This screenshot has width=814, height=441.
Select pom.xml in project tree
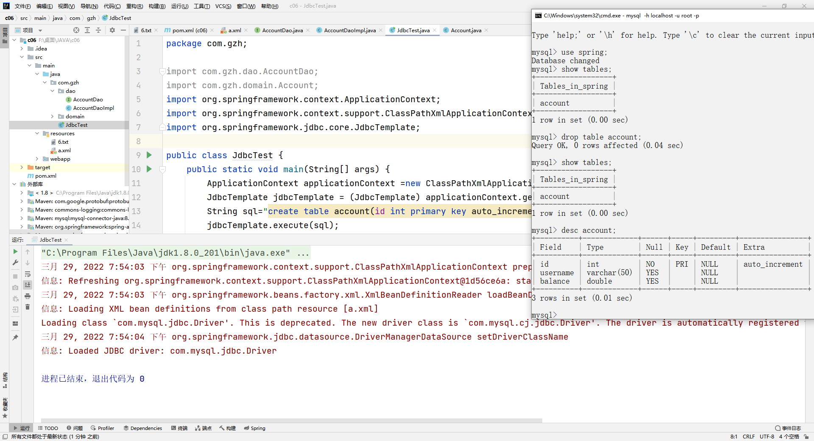point(45,176)
